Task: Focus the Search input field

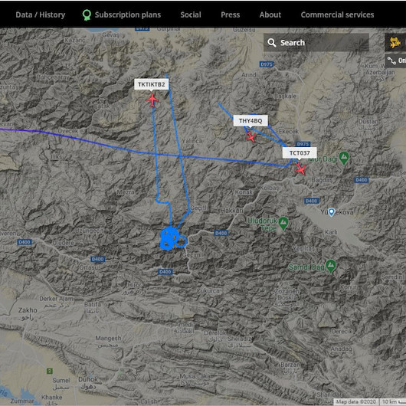Action: point(316,42)
